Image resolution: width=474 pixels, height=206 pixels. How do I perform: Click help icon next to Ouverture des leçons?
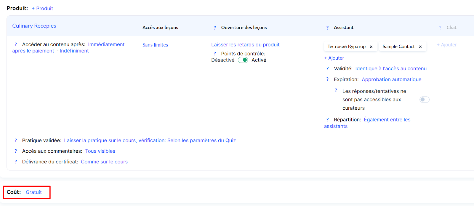(x=215, y=28)
